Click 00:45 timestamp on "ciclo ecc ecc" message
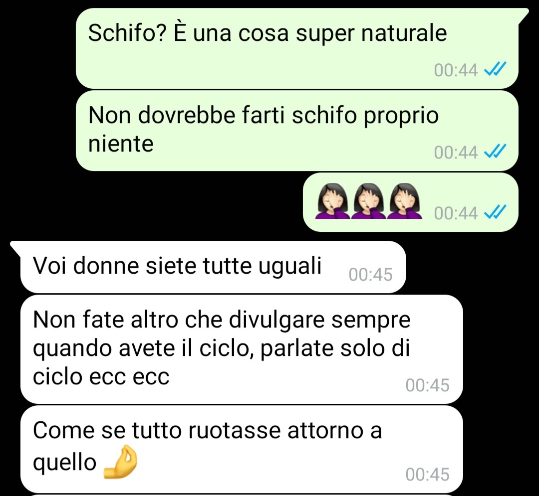Screen dimensions: 539x496 [427, 385]
